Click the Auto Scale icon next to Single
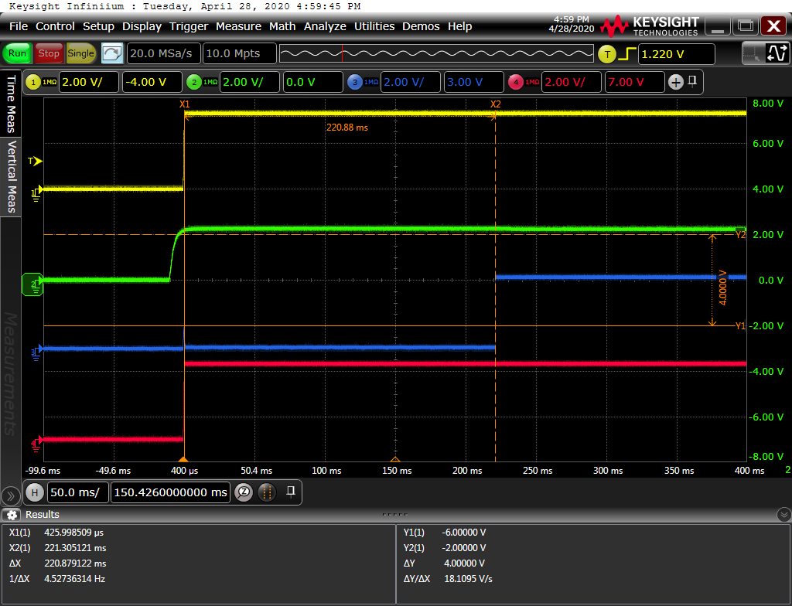Screen dimensions: 792x606 (x=112, y=53)
